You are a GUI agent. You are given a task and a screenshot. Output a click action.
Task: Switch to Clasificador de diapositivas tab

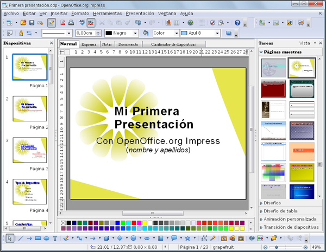pos(173,44)
